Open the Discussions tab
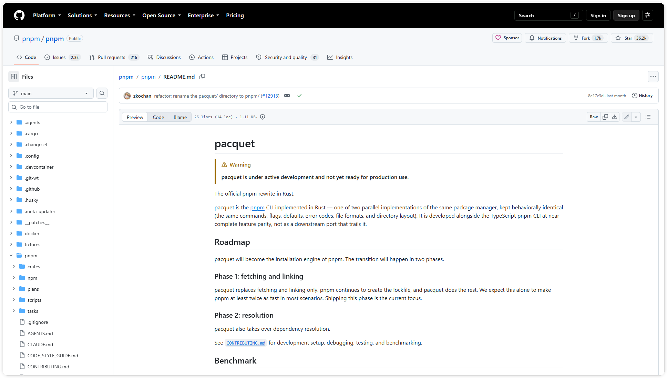Viewport: 667px width, 378px height. [x=164, y=57]
